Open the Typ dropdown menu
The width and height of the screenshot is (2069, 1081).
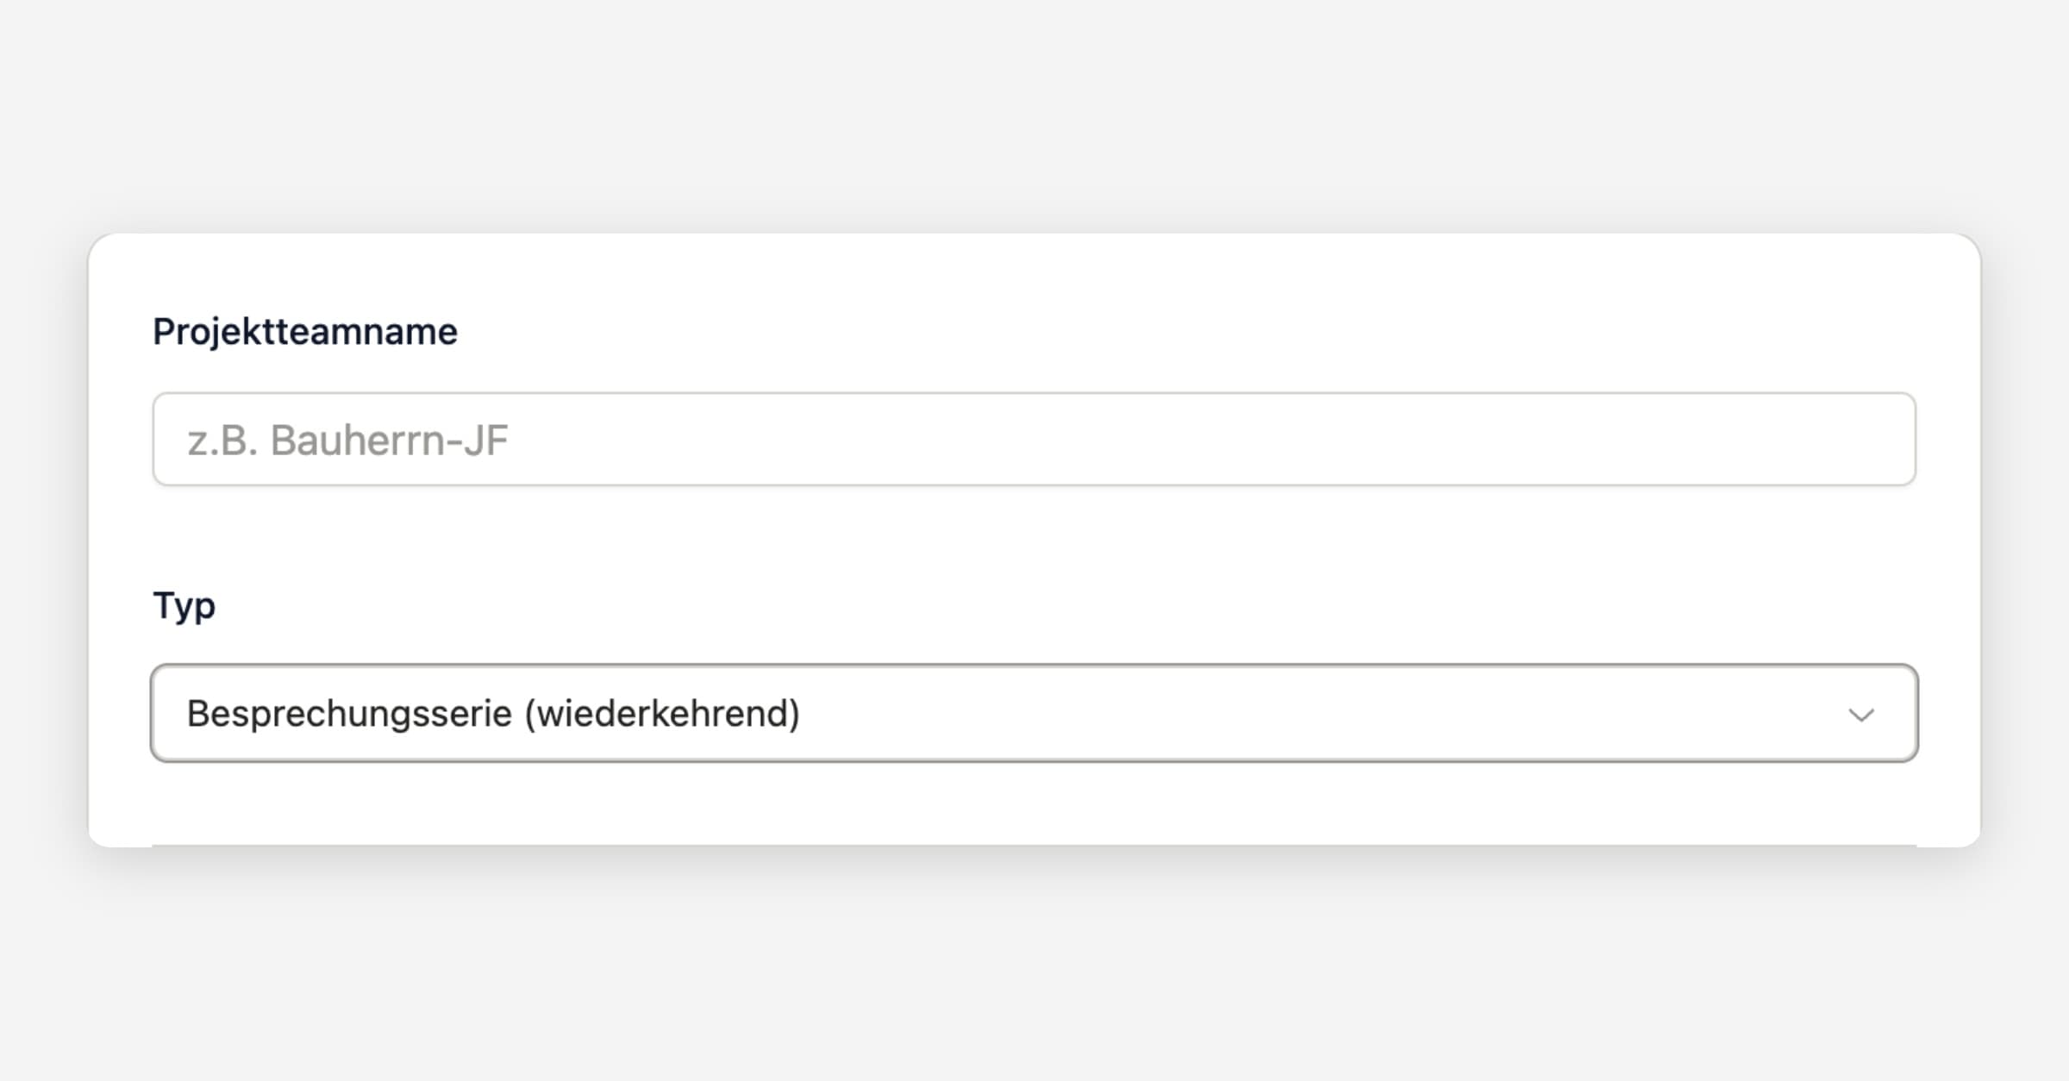[x=1034, y=713]
